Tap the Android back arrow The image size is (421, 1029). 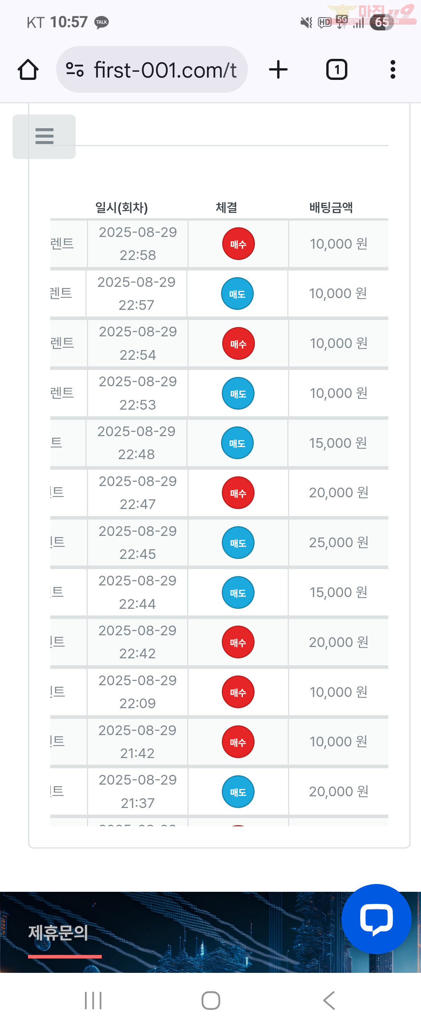tap(329, 1001)
